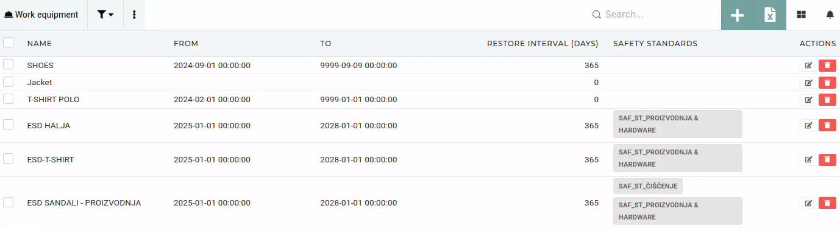Sort by the NAME column header
Viewport: 840px width, 228px height.
click(x=40, y=44)
